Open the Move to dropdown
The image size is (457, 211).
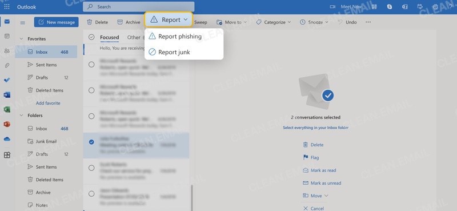[x=231, y=22]
